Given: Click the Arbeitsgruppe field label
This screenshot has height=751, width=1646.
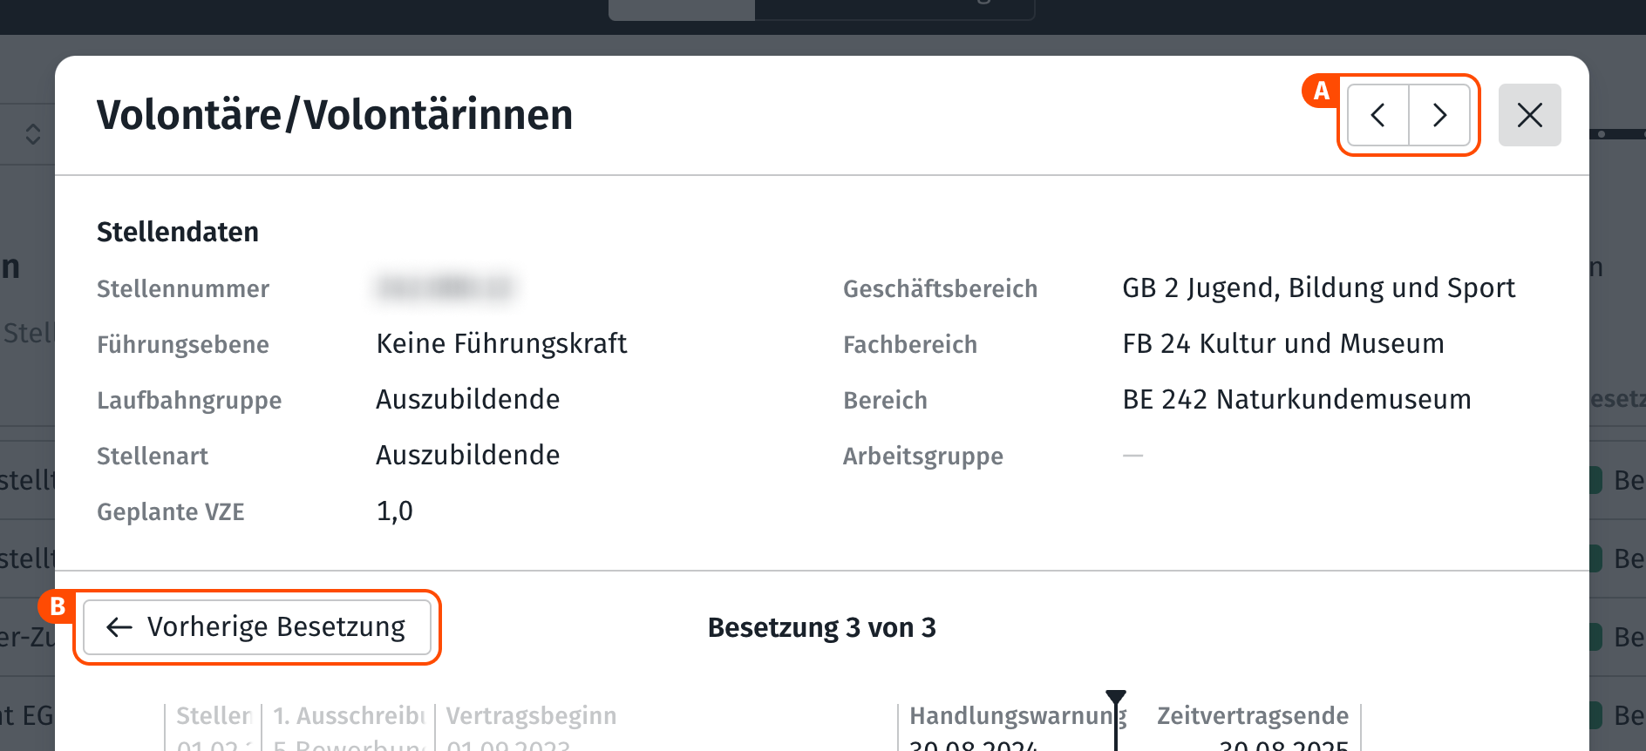Looking at the screenshot, I should pyautogui.click(x=922, y=457).
